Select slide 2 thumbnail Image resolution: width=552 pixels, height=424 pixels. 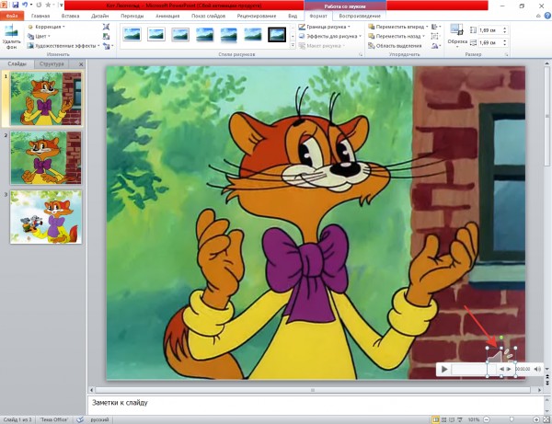pos(45,158)
